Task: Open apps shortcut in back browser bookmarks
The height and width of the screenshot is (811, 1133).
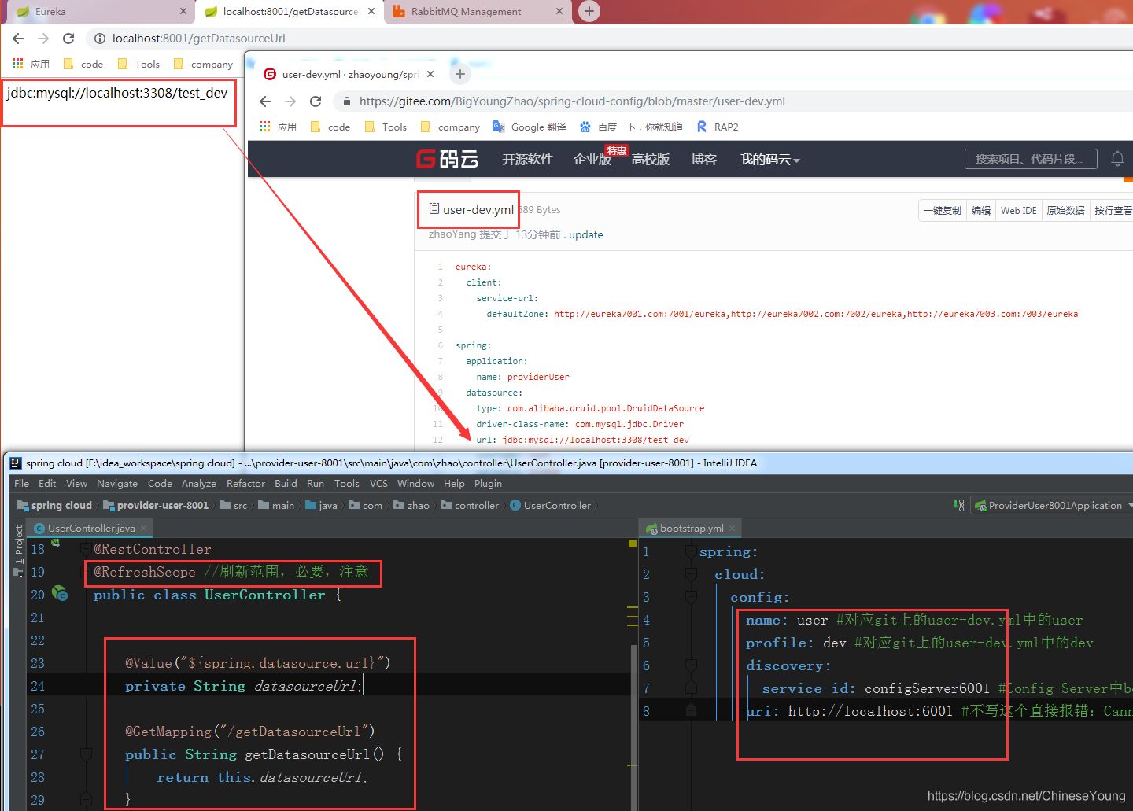Action: pyautogui.click(x=31, y=65)
